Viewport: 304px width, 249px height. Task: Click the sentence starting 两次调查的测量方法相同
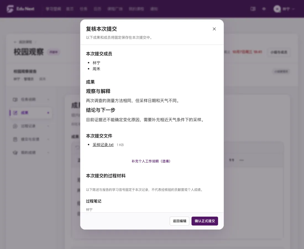(x=133, y=101)
